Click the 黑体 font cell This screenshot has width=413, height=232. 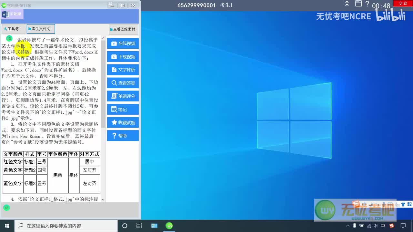point(74,175)
